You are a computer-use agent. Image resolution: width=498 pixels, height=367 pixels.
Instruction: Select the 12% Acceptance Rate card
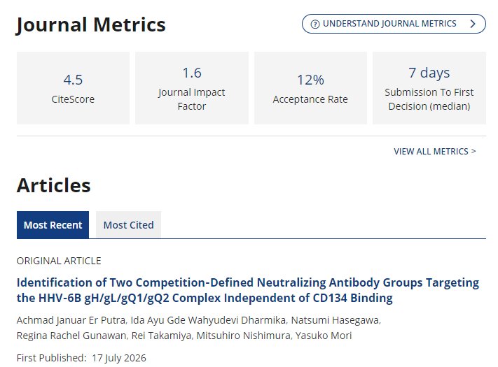310,88
